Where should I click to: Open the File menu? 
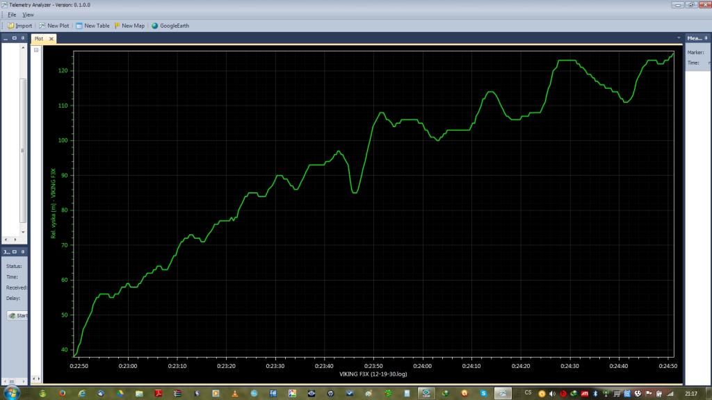pyautogui.click(x=12, y=15)
